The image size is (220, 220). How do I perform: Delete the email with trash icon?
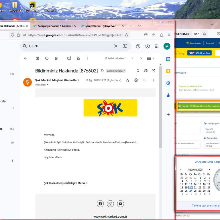pos(56,58)
